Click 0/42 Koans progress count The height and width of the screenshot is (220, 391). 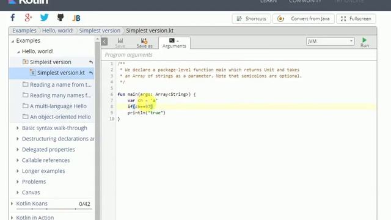coord(84,204)
